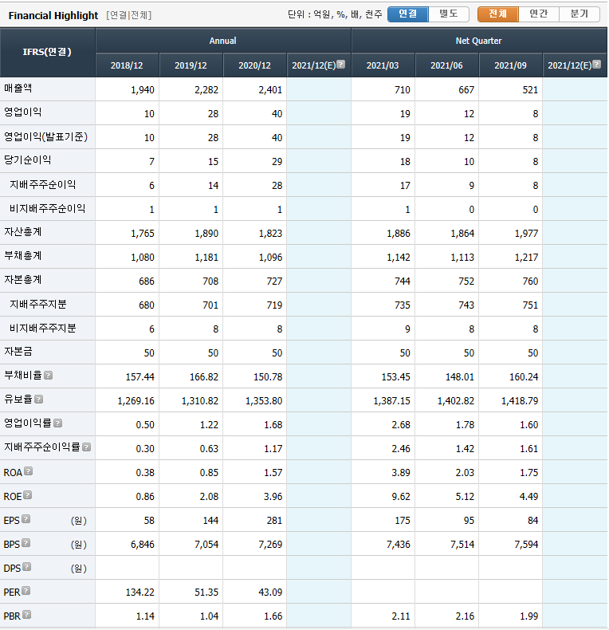Click 2021/09 BPS value 7,594

click(526, 545)
